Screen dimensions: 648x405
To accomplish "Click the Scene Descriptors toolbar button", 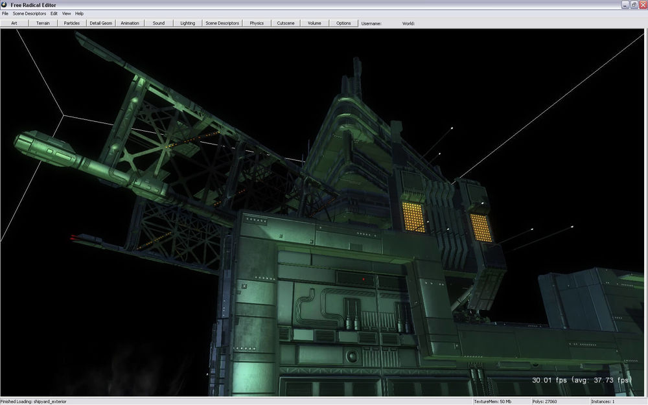I will click(222, 23).
